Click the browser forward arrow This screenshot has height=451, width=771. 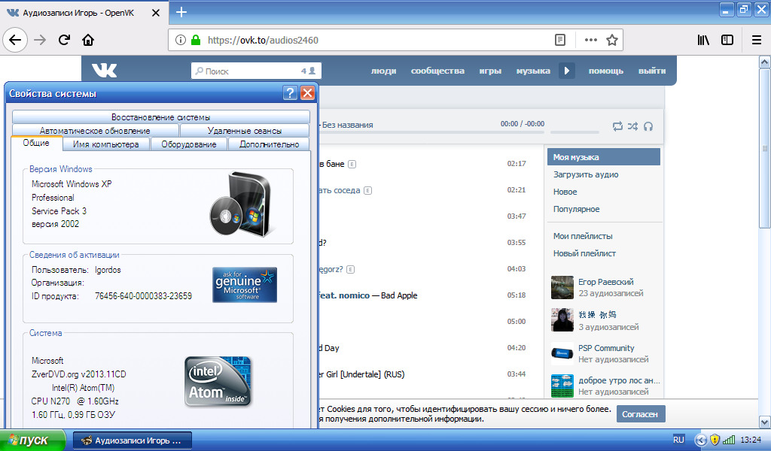click(x=40, y=40)
